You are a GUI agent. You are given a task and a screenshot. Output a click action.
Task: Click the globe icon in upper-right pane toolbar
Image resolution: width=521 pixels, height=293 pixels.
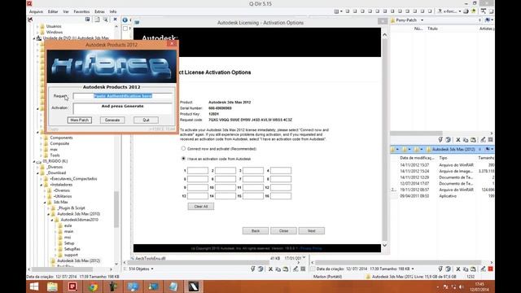pos(448,140)
